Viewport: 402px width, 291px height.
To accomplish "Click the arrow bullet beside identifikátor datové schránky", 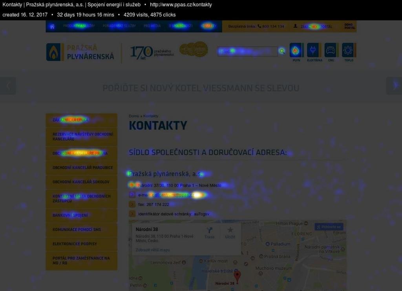I will tap(132, 214).
